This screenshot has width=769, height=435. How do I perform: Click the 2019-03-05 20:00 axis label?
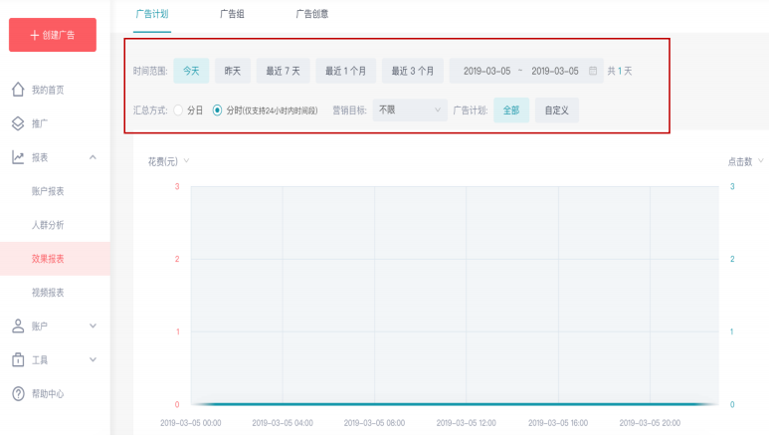(x=650, y=423)
